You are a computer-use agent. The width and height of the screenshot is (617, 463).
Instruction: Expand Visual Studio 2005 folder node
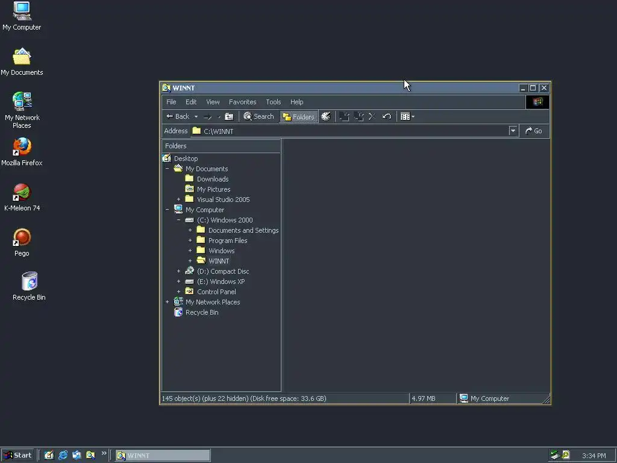point(178,200)
